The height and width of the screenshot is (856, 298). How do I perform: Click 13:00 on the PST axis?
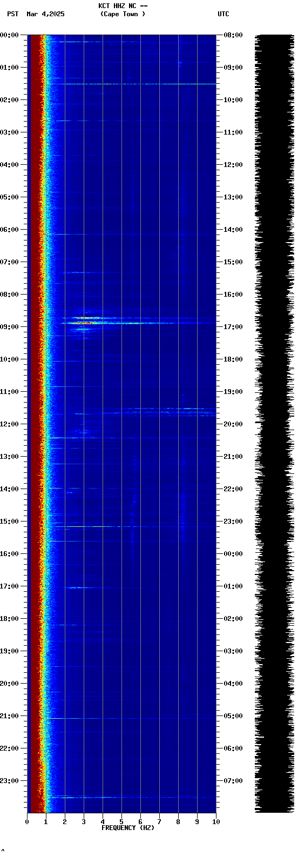(9, 457)
